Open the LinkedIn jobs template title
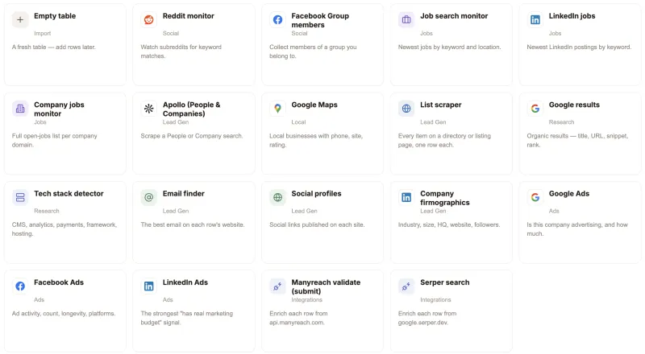This screenshot has height=354, width=645. 572,16
